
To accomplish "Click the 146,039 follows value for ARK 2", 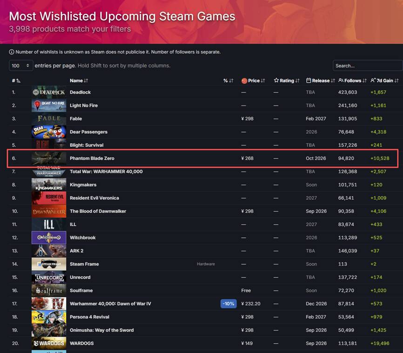I will pyautogui.click(x=348, y=251).
